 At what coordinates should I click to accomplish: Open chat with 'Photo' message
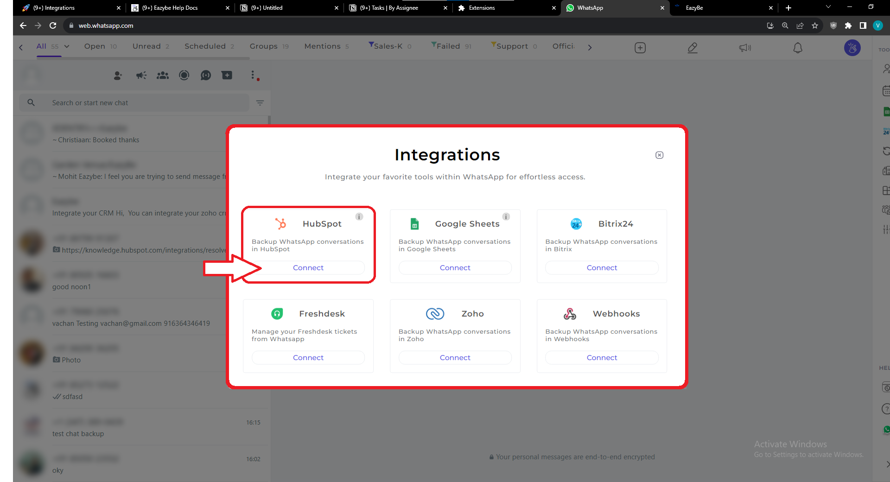pyautogui.click(x=141, y=354)
